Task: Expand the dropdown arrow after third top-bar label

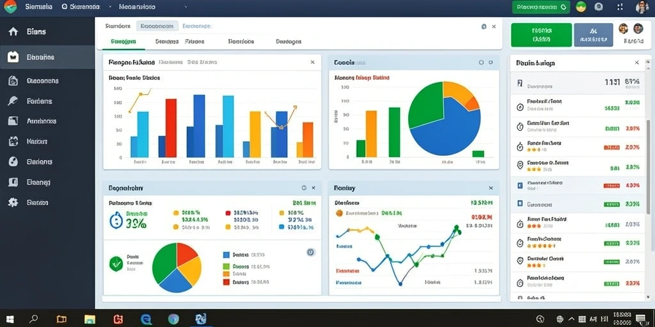Action: pyautogui.click(x=185, y=6)
